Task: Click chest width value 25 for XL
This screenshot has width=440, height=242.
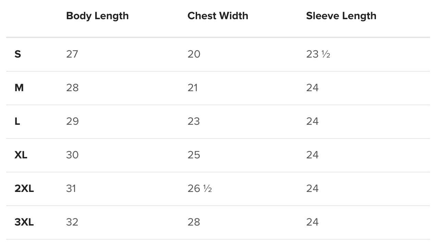Action: (194, 155)
